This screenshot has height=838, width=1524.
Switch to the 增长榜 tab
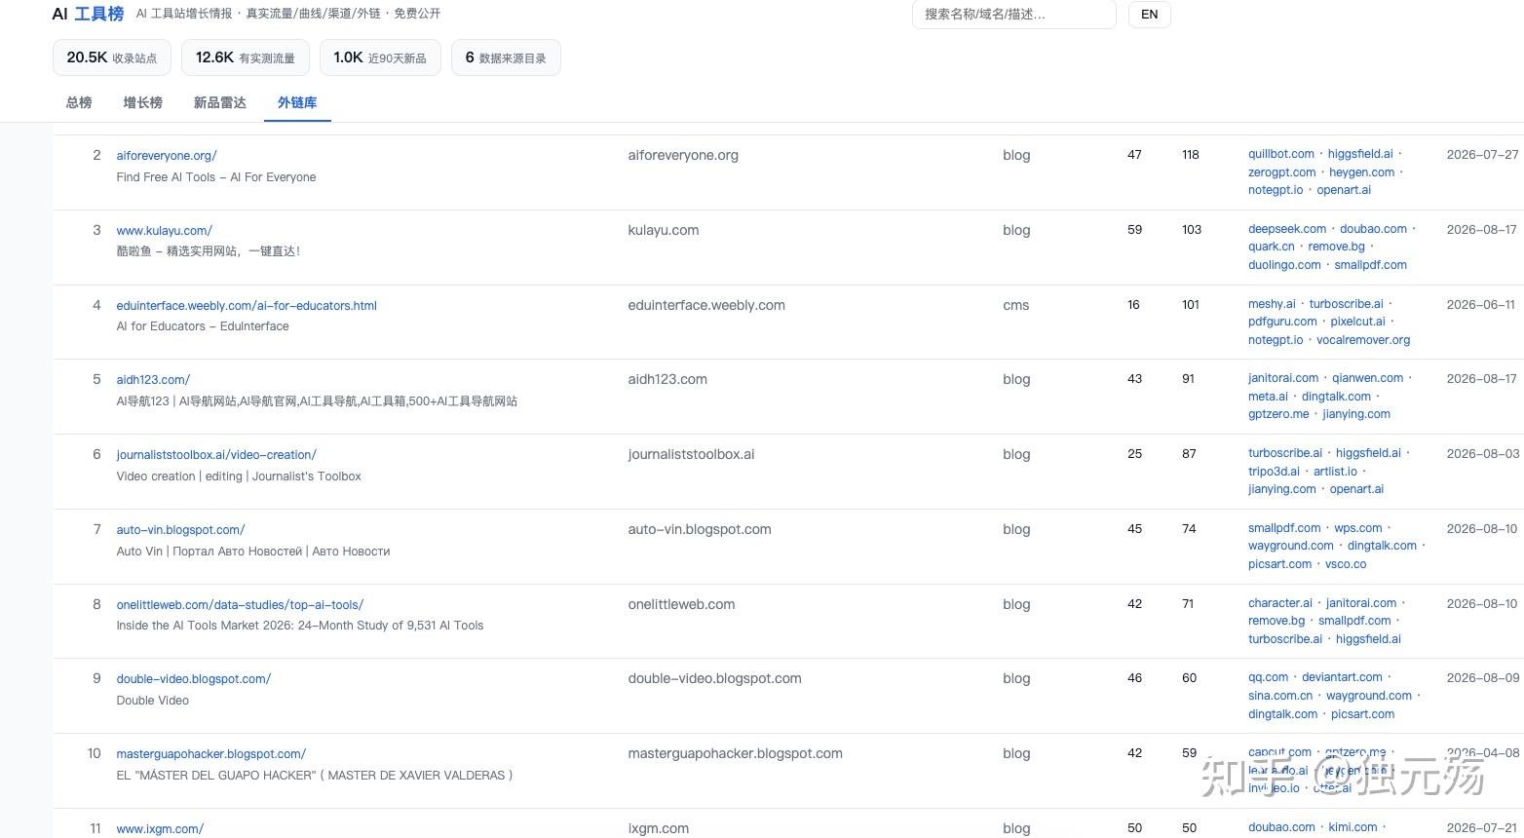tap(143, 102)
